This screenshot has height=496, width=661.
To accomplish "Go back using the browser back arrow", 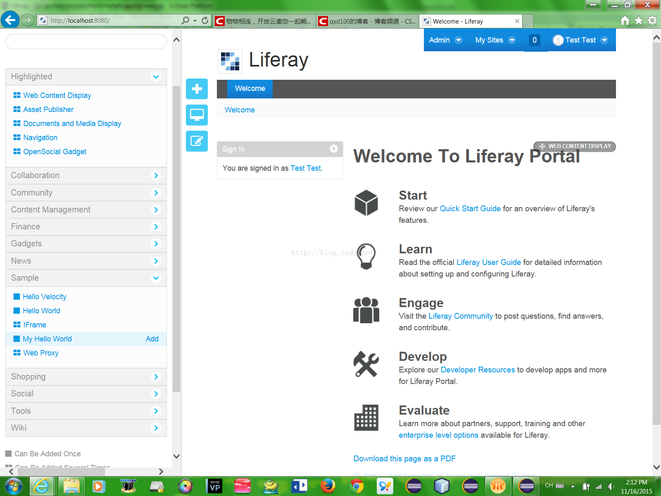I will point(10,20).
